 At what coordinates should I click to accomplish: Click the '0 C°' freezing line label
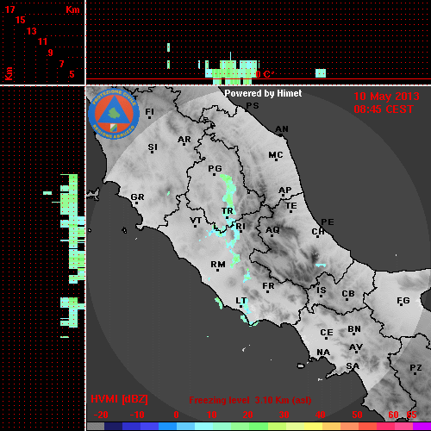(x=265, y=74)
